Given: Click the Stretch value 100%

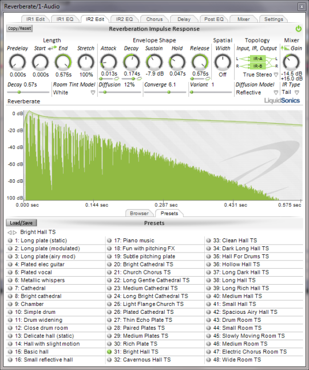Looking at the screenshot, I should tap(86, 74).
